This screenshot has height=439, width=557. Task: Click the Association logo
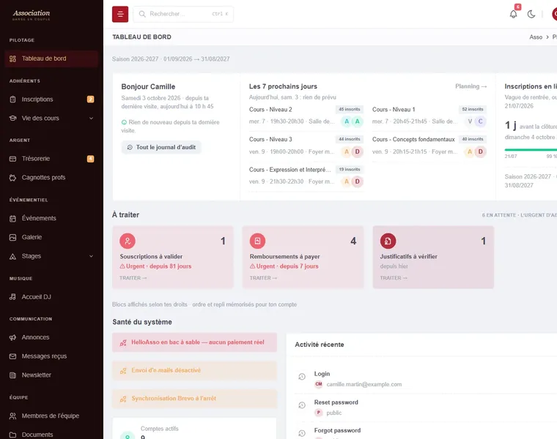click(x=32, y=15)
